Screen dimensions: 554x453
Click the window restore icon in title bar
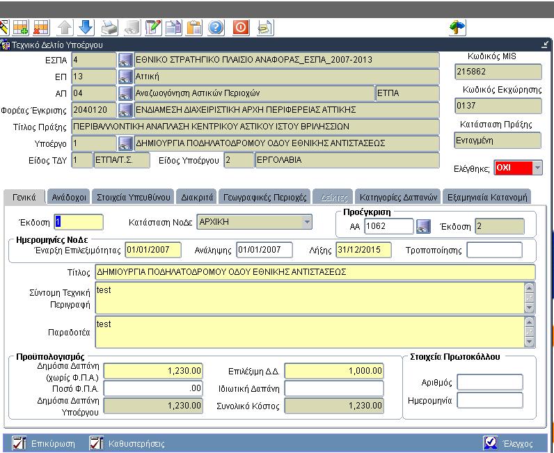pos(545,45)
